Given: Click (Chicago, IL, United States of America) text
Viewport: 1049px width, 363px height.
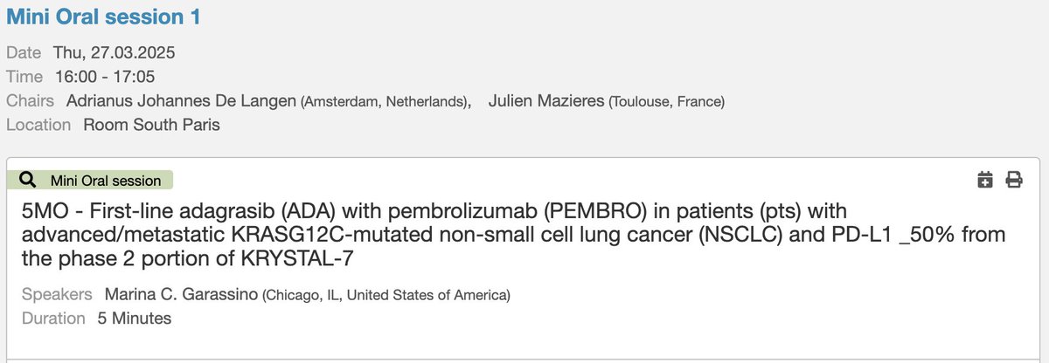Looking at the screenshot, I should (386, 296).
